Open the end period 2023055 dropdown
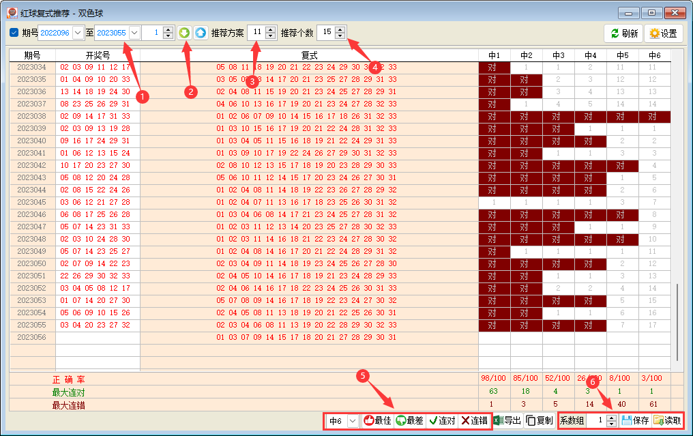693x436 pixels. click(x=134, y=33)
